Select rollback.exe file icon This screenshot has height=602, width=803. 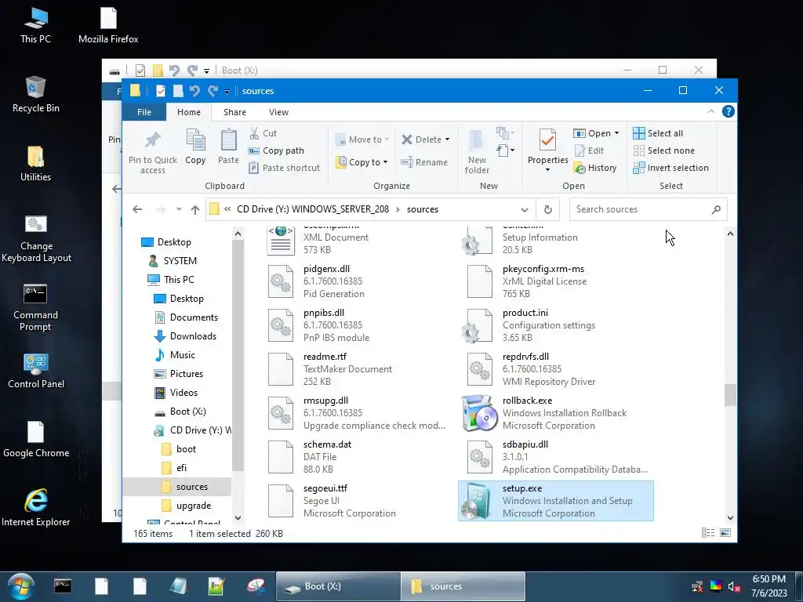479,412
